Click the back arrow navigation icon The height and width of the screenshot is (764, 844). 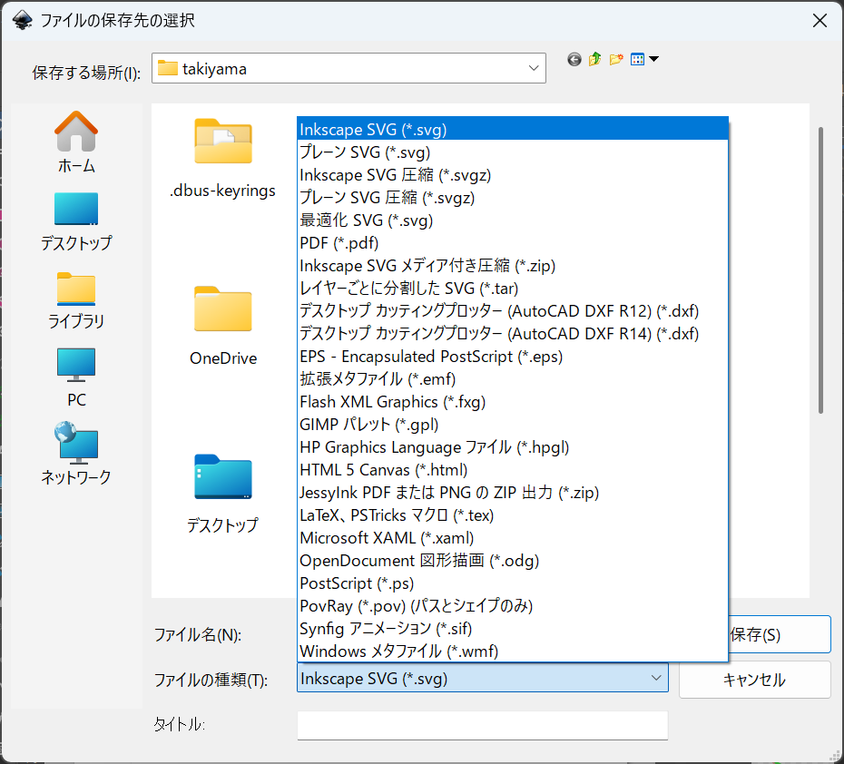coord(574,60)
